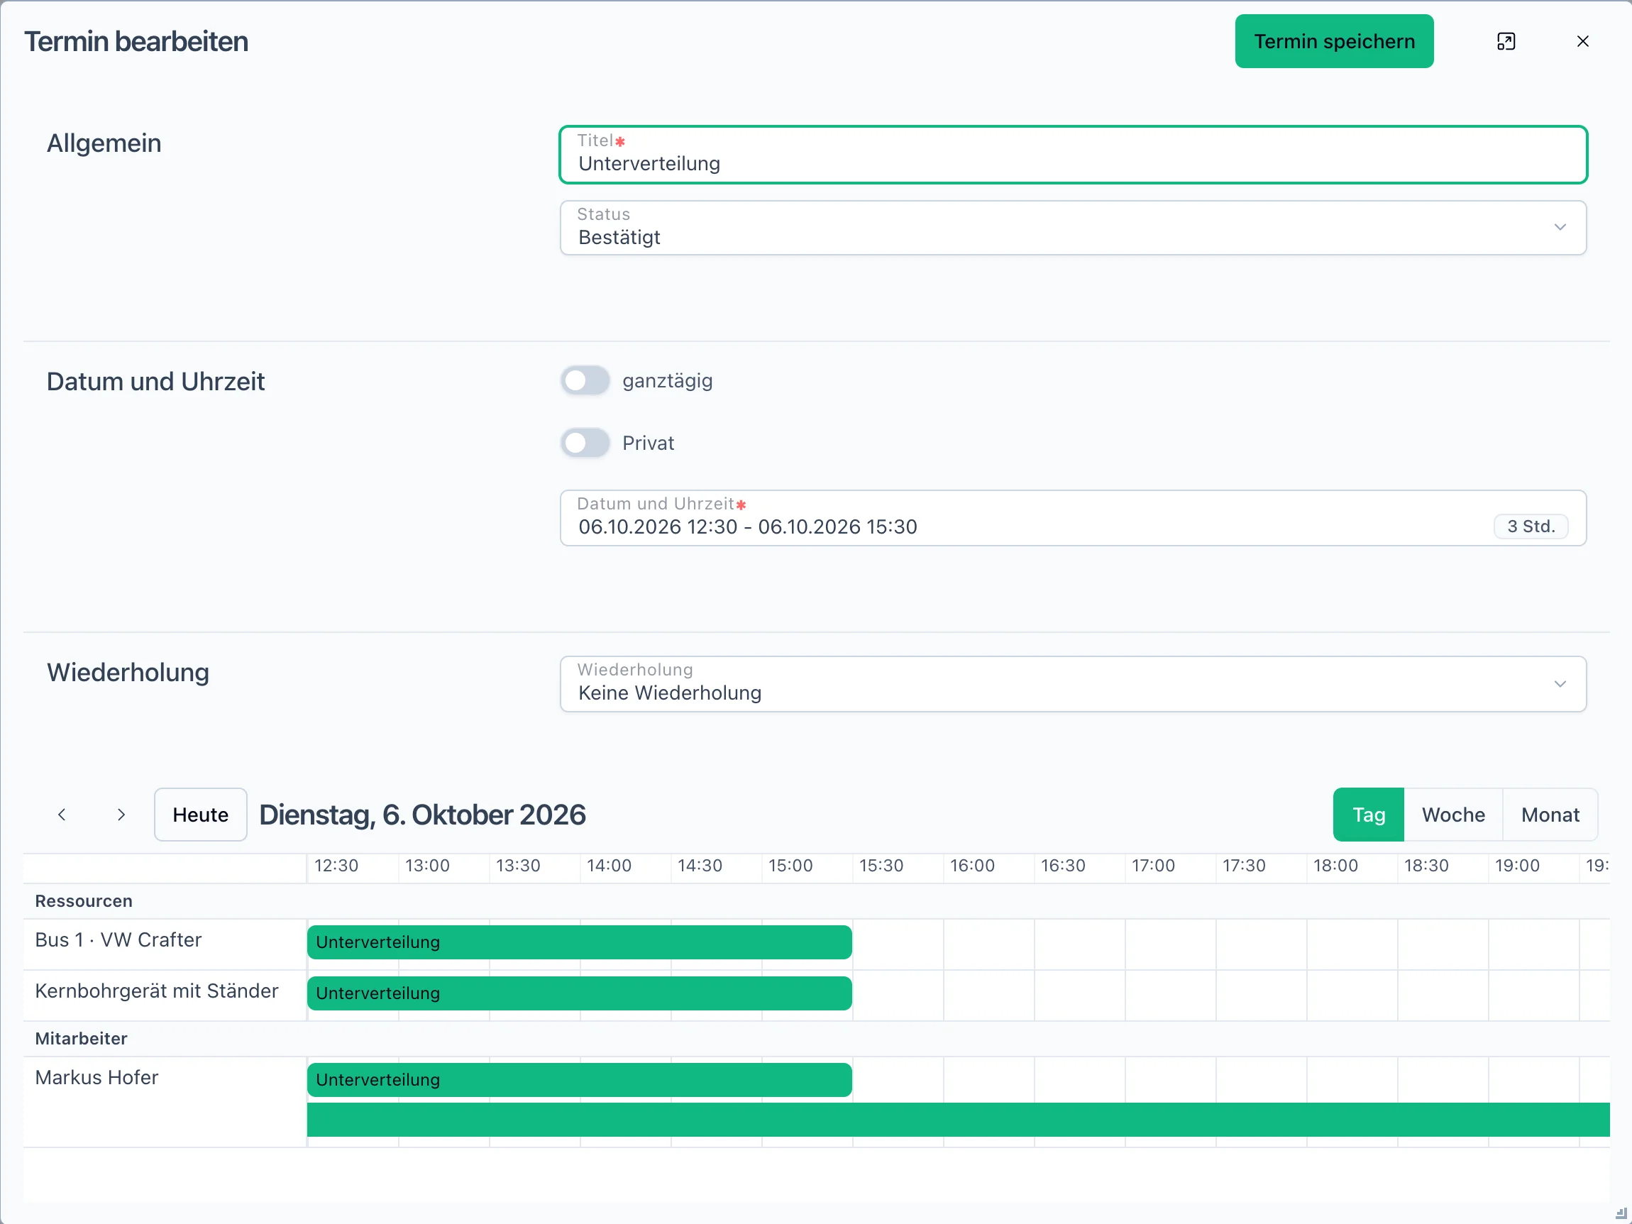This screenshot has height=1224, width=1632.
Task: Focus the Titel input field
Action: [1073, 155]
